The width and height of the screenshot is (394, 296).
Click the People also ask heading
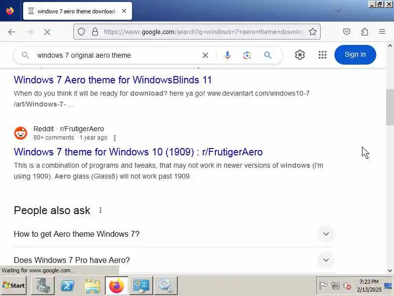click(x=52, y=210)
